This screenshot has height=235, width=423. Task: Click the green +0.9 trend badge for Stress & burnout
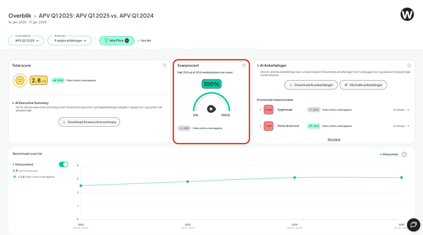314,126
